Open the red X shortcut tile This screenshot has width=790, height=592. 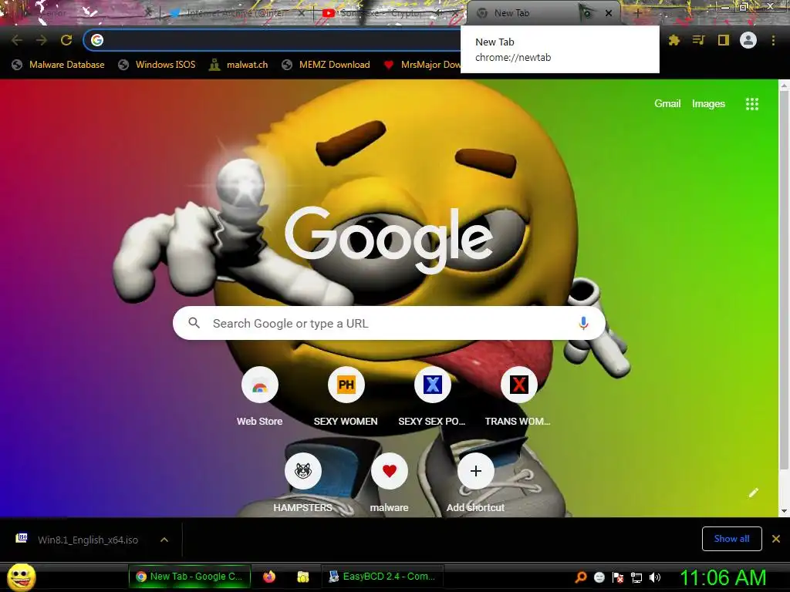[519, 385]
